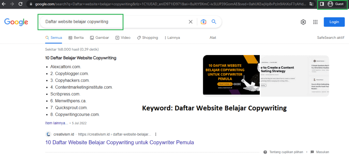This screenshot has width=349, height=161.
Task: Open the black creativism.id thumbnail image
Action: click(x=231, y=75)
